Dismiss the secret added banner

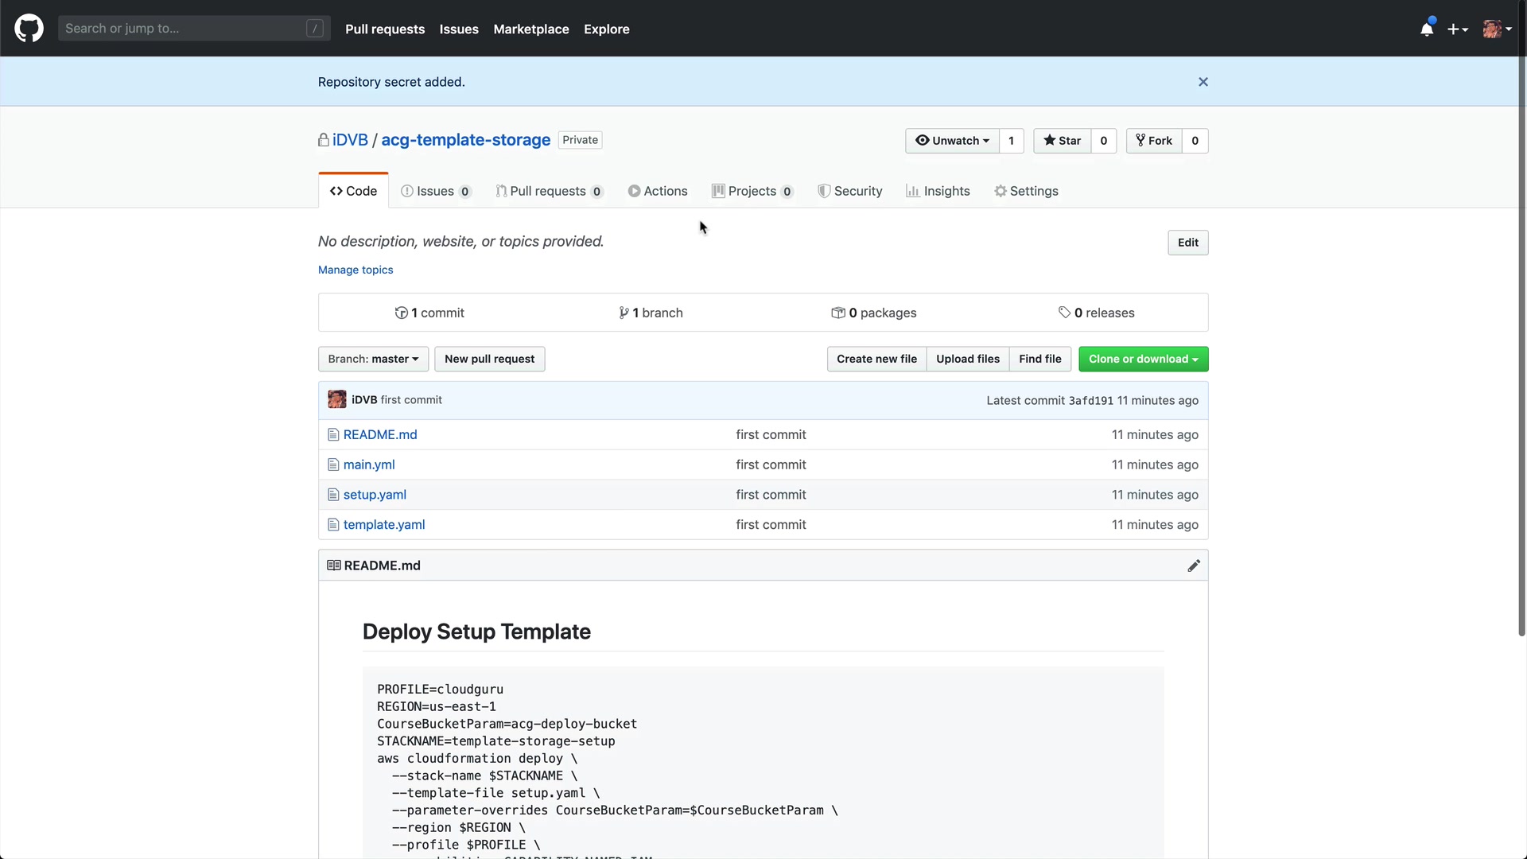(1203, 82)
